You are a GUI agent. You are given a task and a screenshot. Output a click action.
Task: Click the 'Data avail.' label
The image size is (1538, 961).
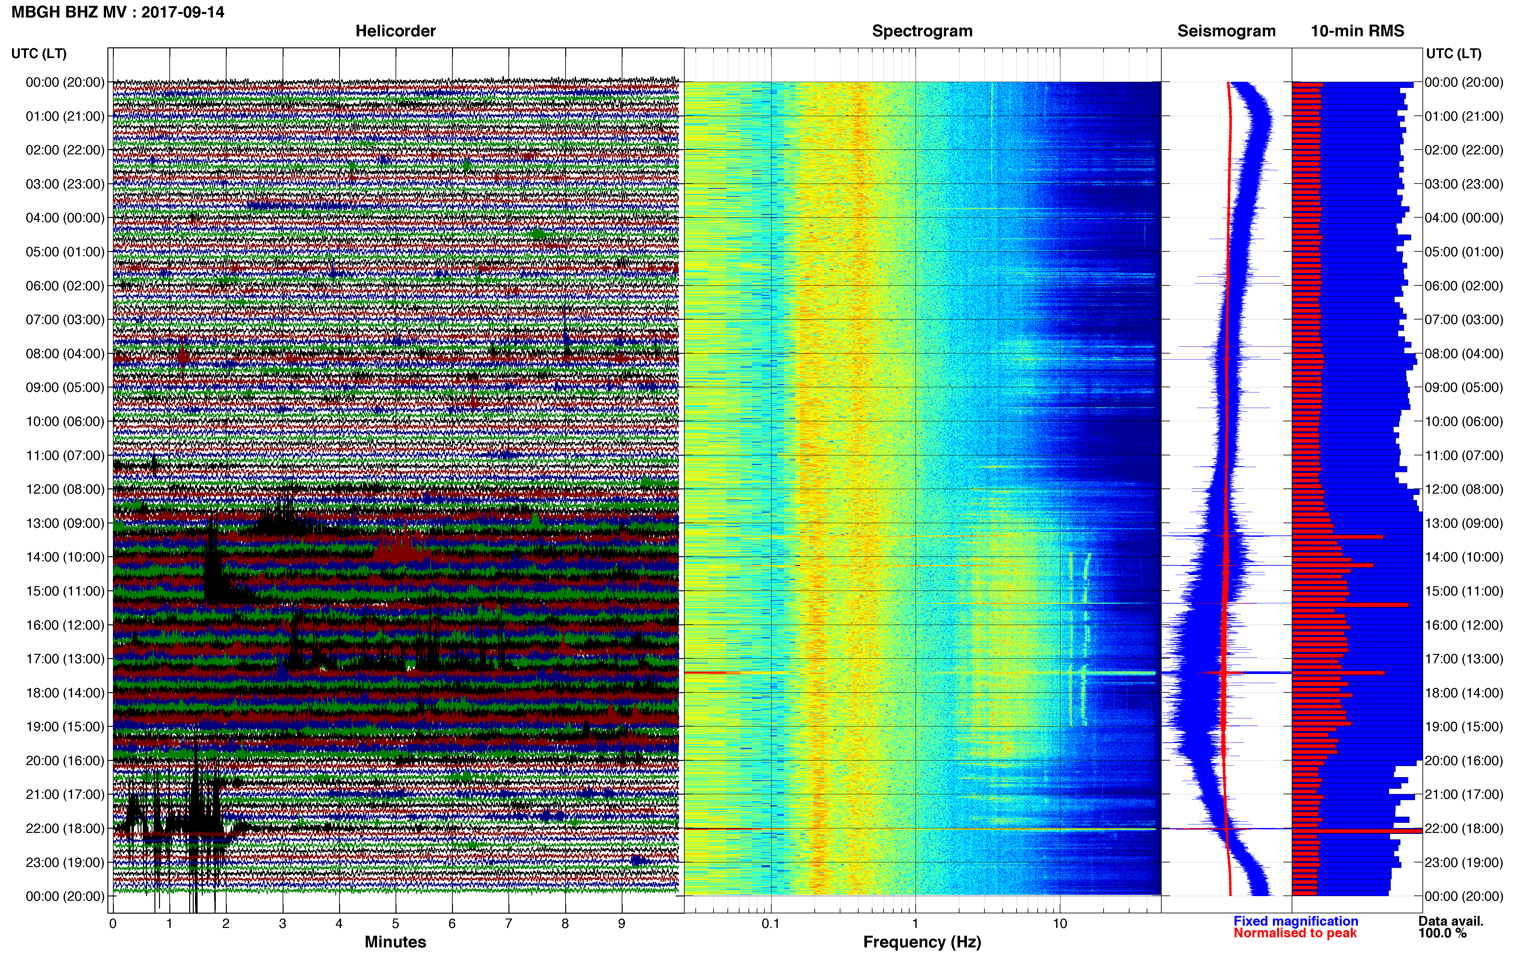pos(1451,921)
